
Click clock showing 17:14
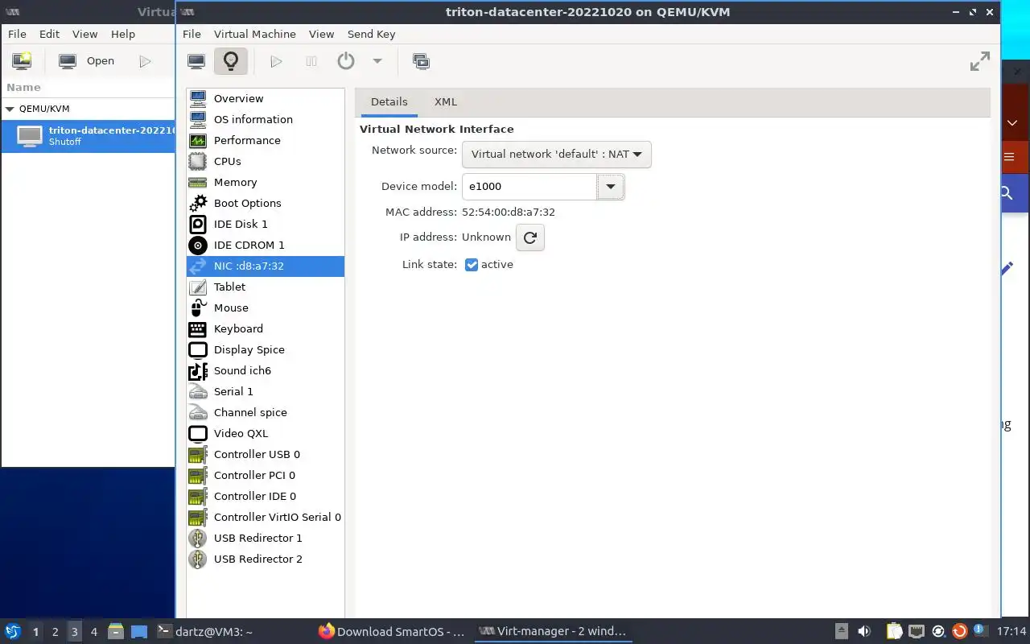(x=1011, y=632)
